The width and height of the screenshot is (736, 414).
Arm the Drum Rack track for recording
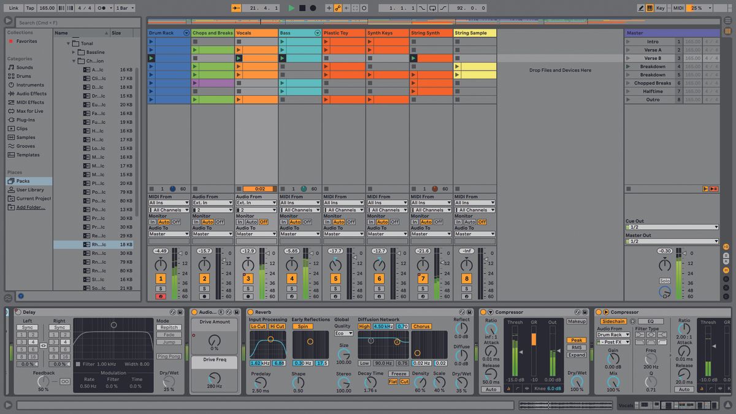click(161, 295)
